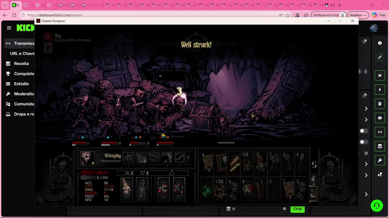Select Willoughby's fourth combat skill icon
Viewport: 389px width, 218px height.
[167, 158]
